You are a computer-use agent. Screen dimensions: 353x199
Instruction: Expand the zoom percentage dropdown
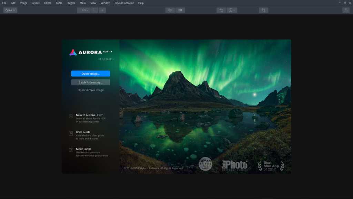coord(84,10)
